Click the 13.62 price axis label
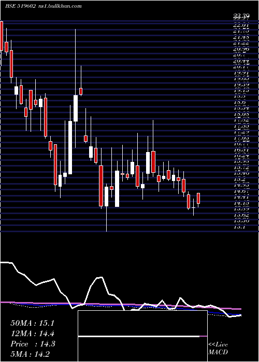The image size is (259, 362). click(x=241, y=216)
